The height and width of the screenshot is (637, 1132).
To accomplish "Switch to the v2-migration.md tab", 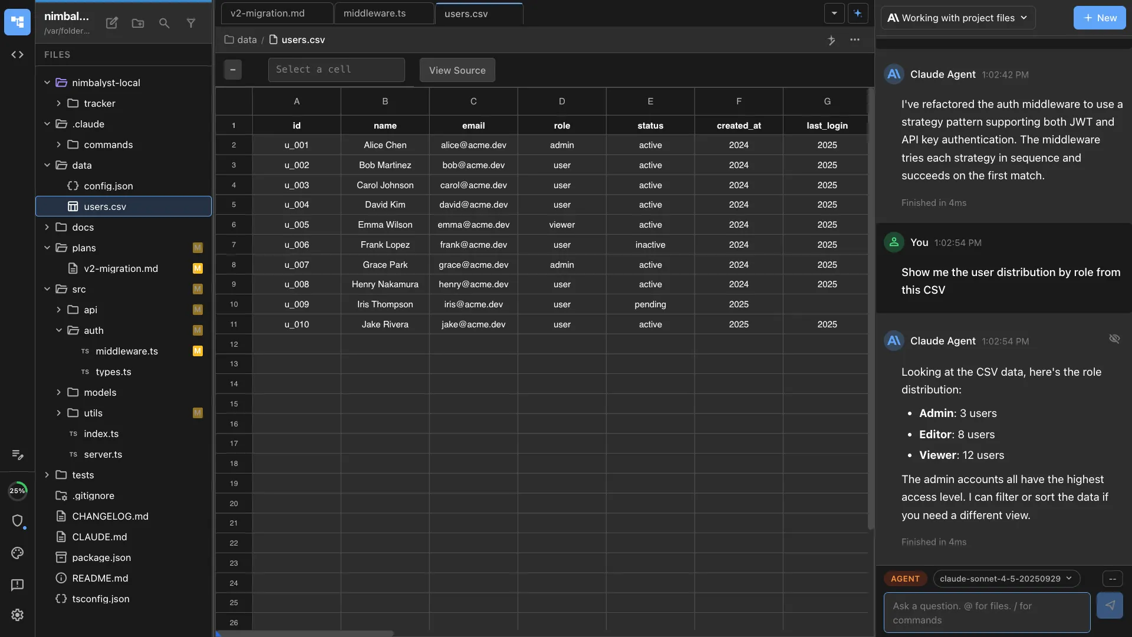I will click(267, 13).
